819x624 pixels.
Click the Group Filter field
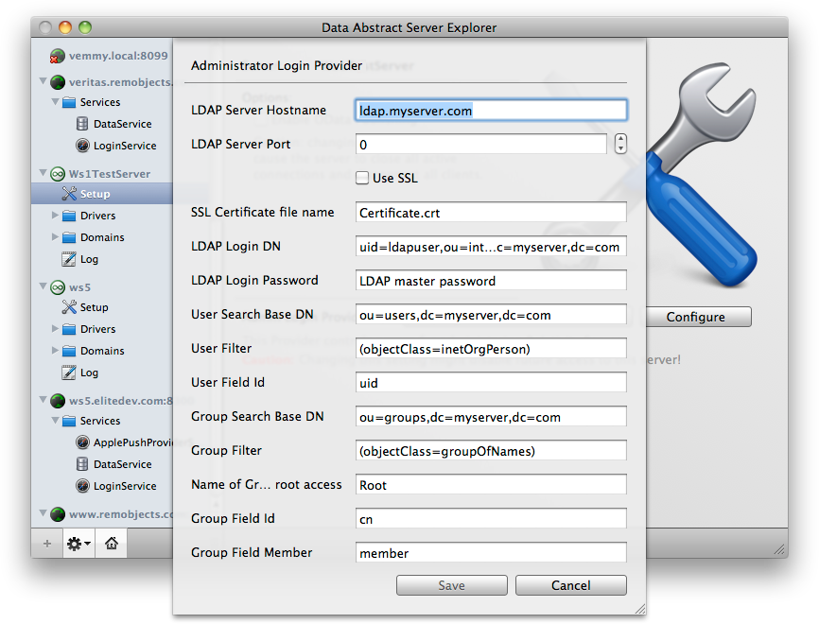click(x=491, y=451)
